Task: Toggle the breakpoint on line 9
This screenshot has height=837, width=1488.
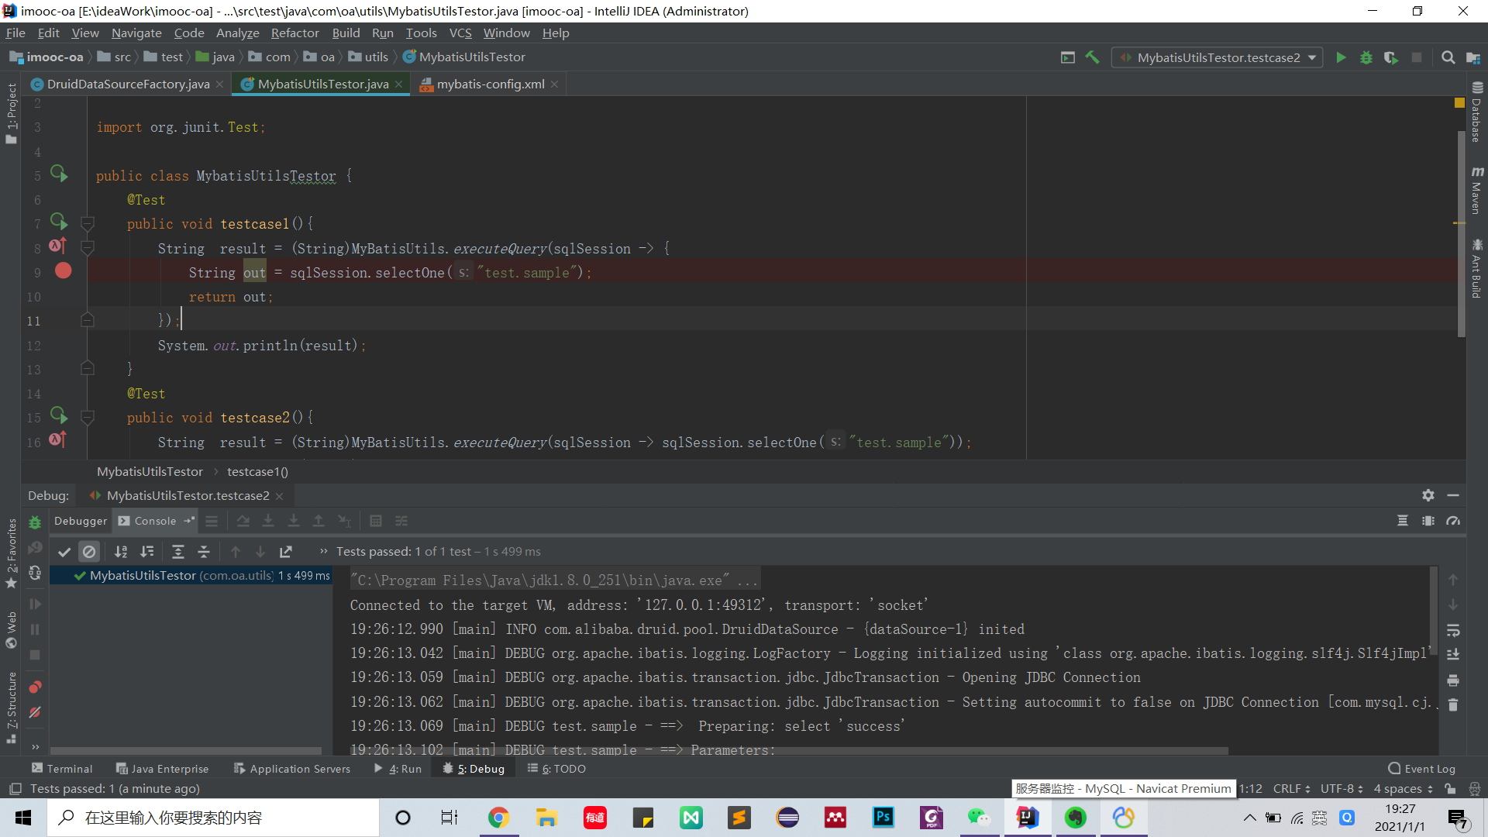Action: [64, 271]
